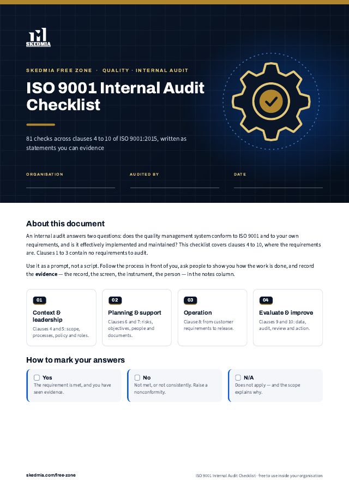This screenshot has height=494, width=349.
Task: Click 'Clause 8: from customer requirements' description
Action: [x=208, y=325]
